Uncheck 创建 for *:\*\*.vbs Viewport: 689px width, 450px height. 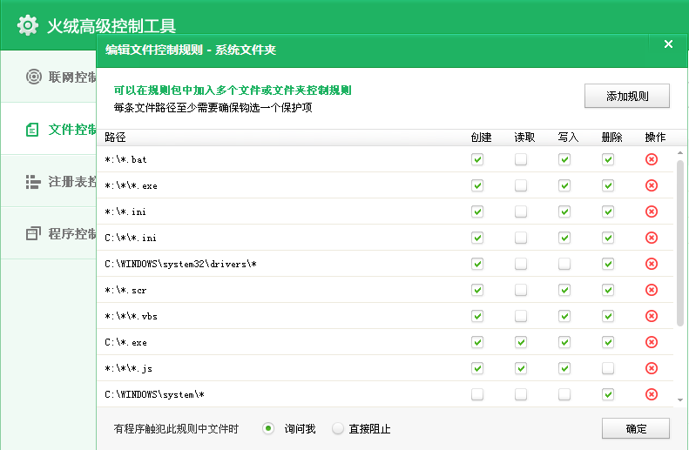(477, 316)
